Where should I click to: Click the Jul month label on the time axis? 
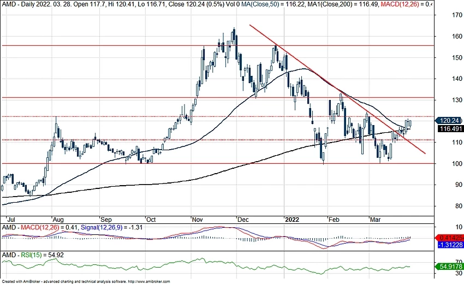[x=11, y=220]
